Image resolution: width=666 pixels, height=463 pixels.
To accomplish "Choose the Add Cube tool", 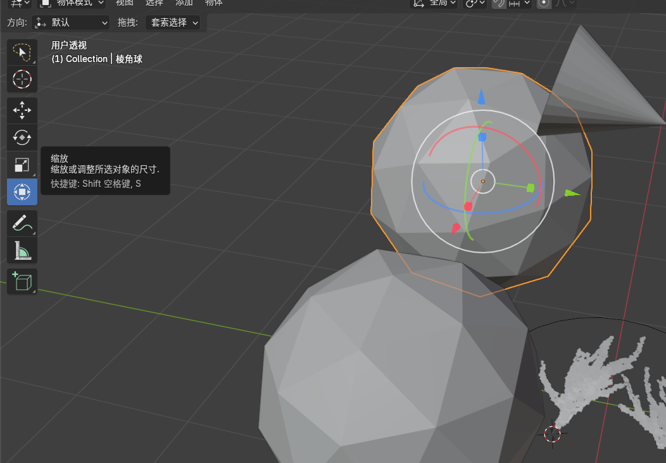I will point(22,282).
